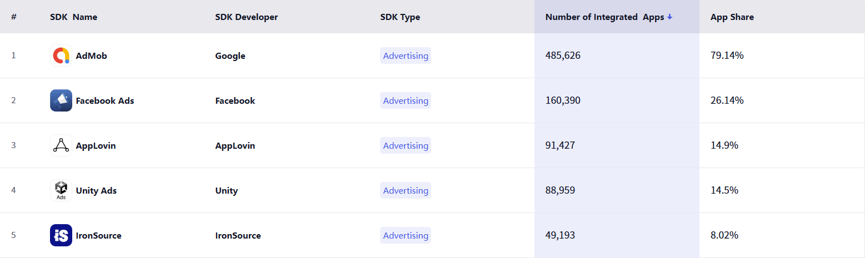This screenshot has width=865, height=258.
Task: Open the Facebook developer link
Action: click(235, 100)
